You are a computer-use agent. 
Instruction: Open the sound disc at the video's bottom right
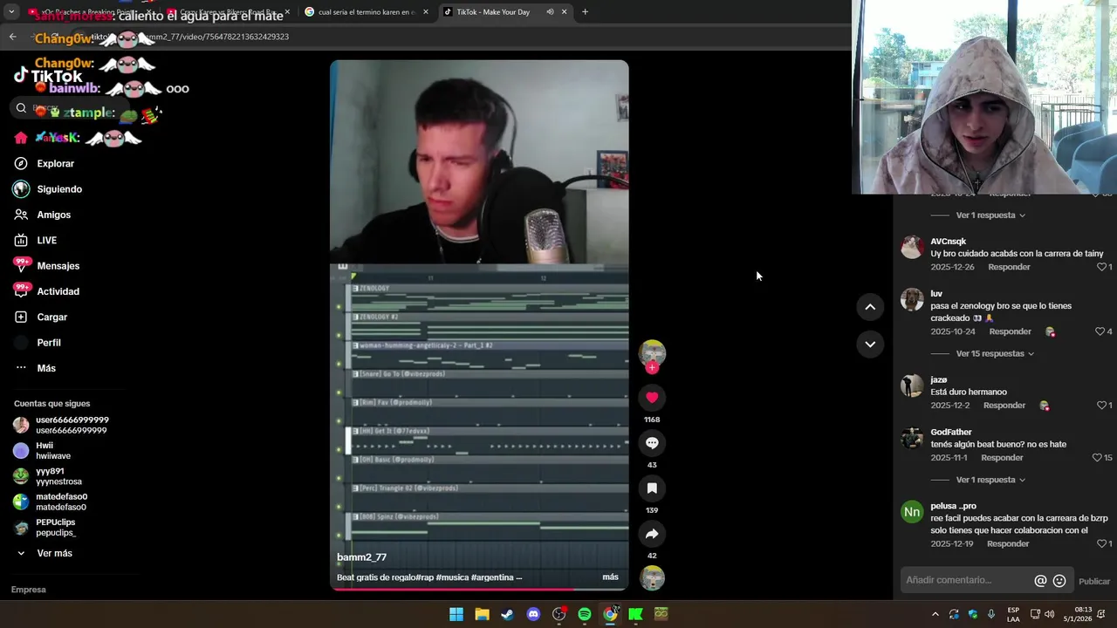tap(652, 578)
